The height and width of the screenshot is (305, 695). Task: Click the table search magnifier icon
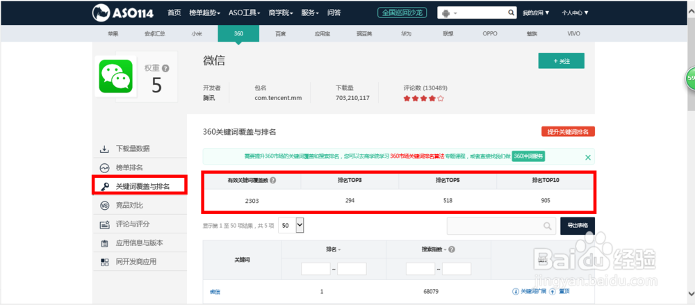[548, 226]
